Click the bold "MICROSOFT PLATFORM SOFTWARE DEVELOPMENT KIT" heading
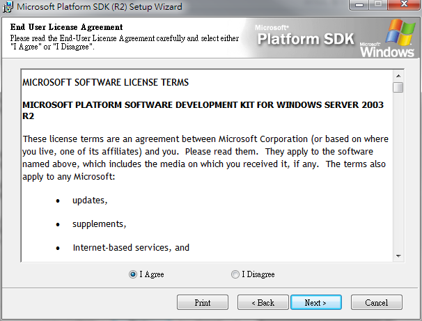This screenshot has width=422, height=321. pos(203,110)
